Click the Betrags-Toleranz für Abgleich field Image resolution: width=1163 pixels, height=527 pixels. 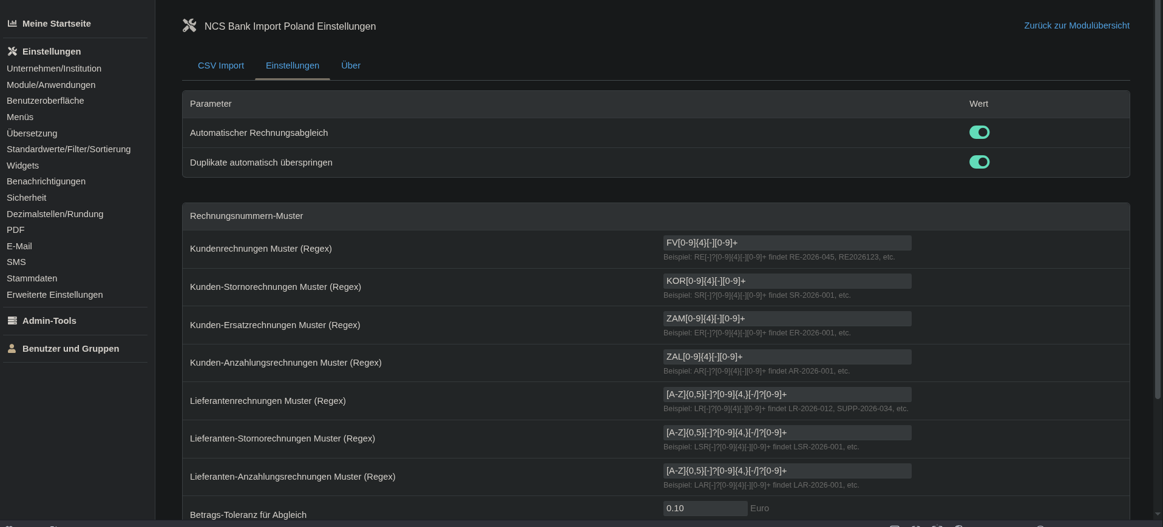pyautogui.click(x=705, y=508)
